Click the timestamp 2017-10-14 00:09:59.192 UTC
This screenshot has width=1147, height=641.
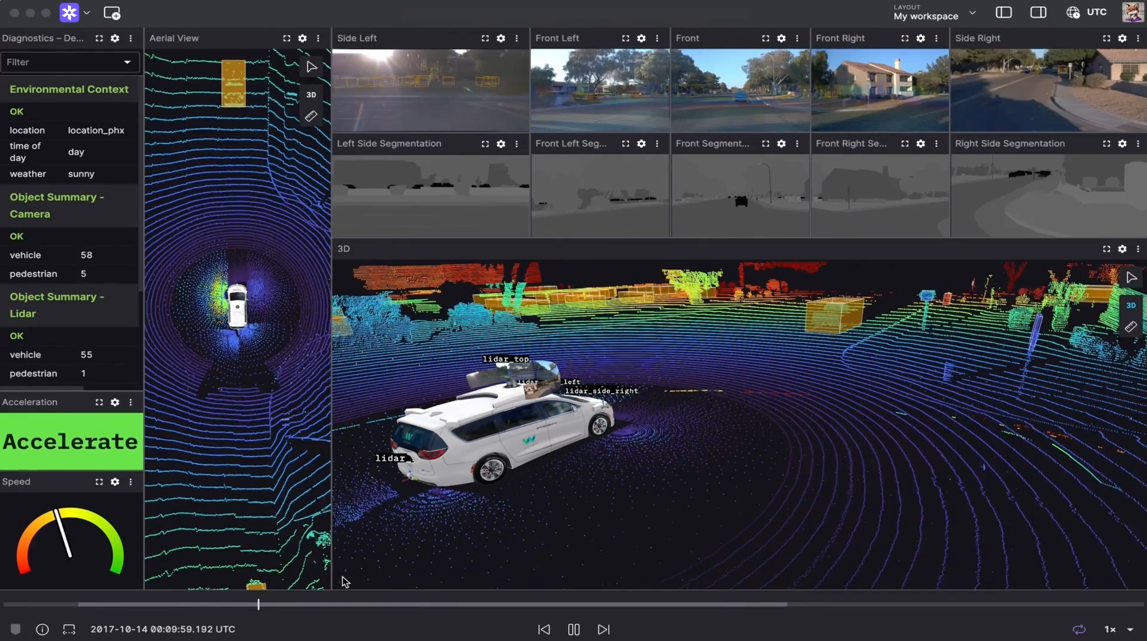pyautogui.click(x=163, y=630)
